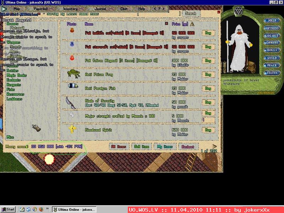Select the Fishs category

(x=11, y=89)
